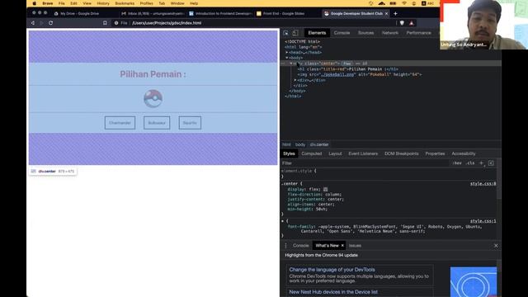Bookmark this page via the bookmark icon
The width and height of the screenshot is (528, 297).
(105, 23)
